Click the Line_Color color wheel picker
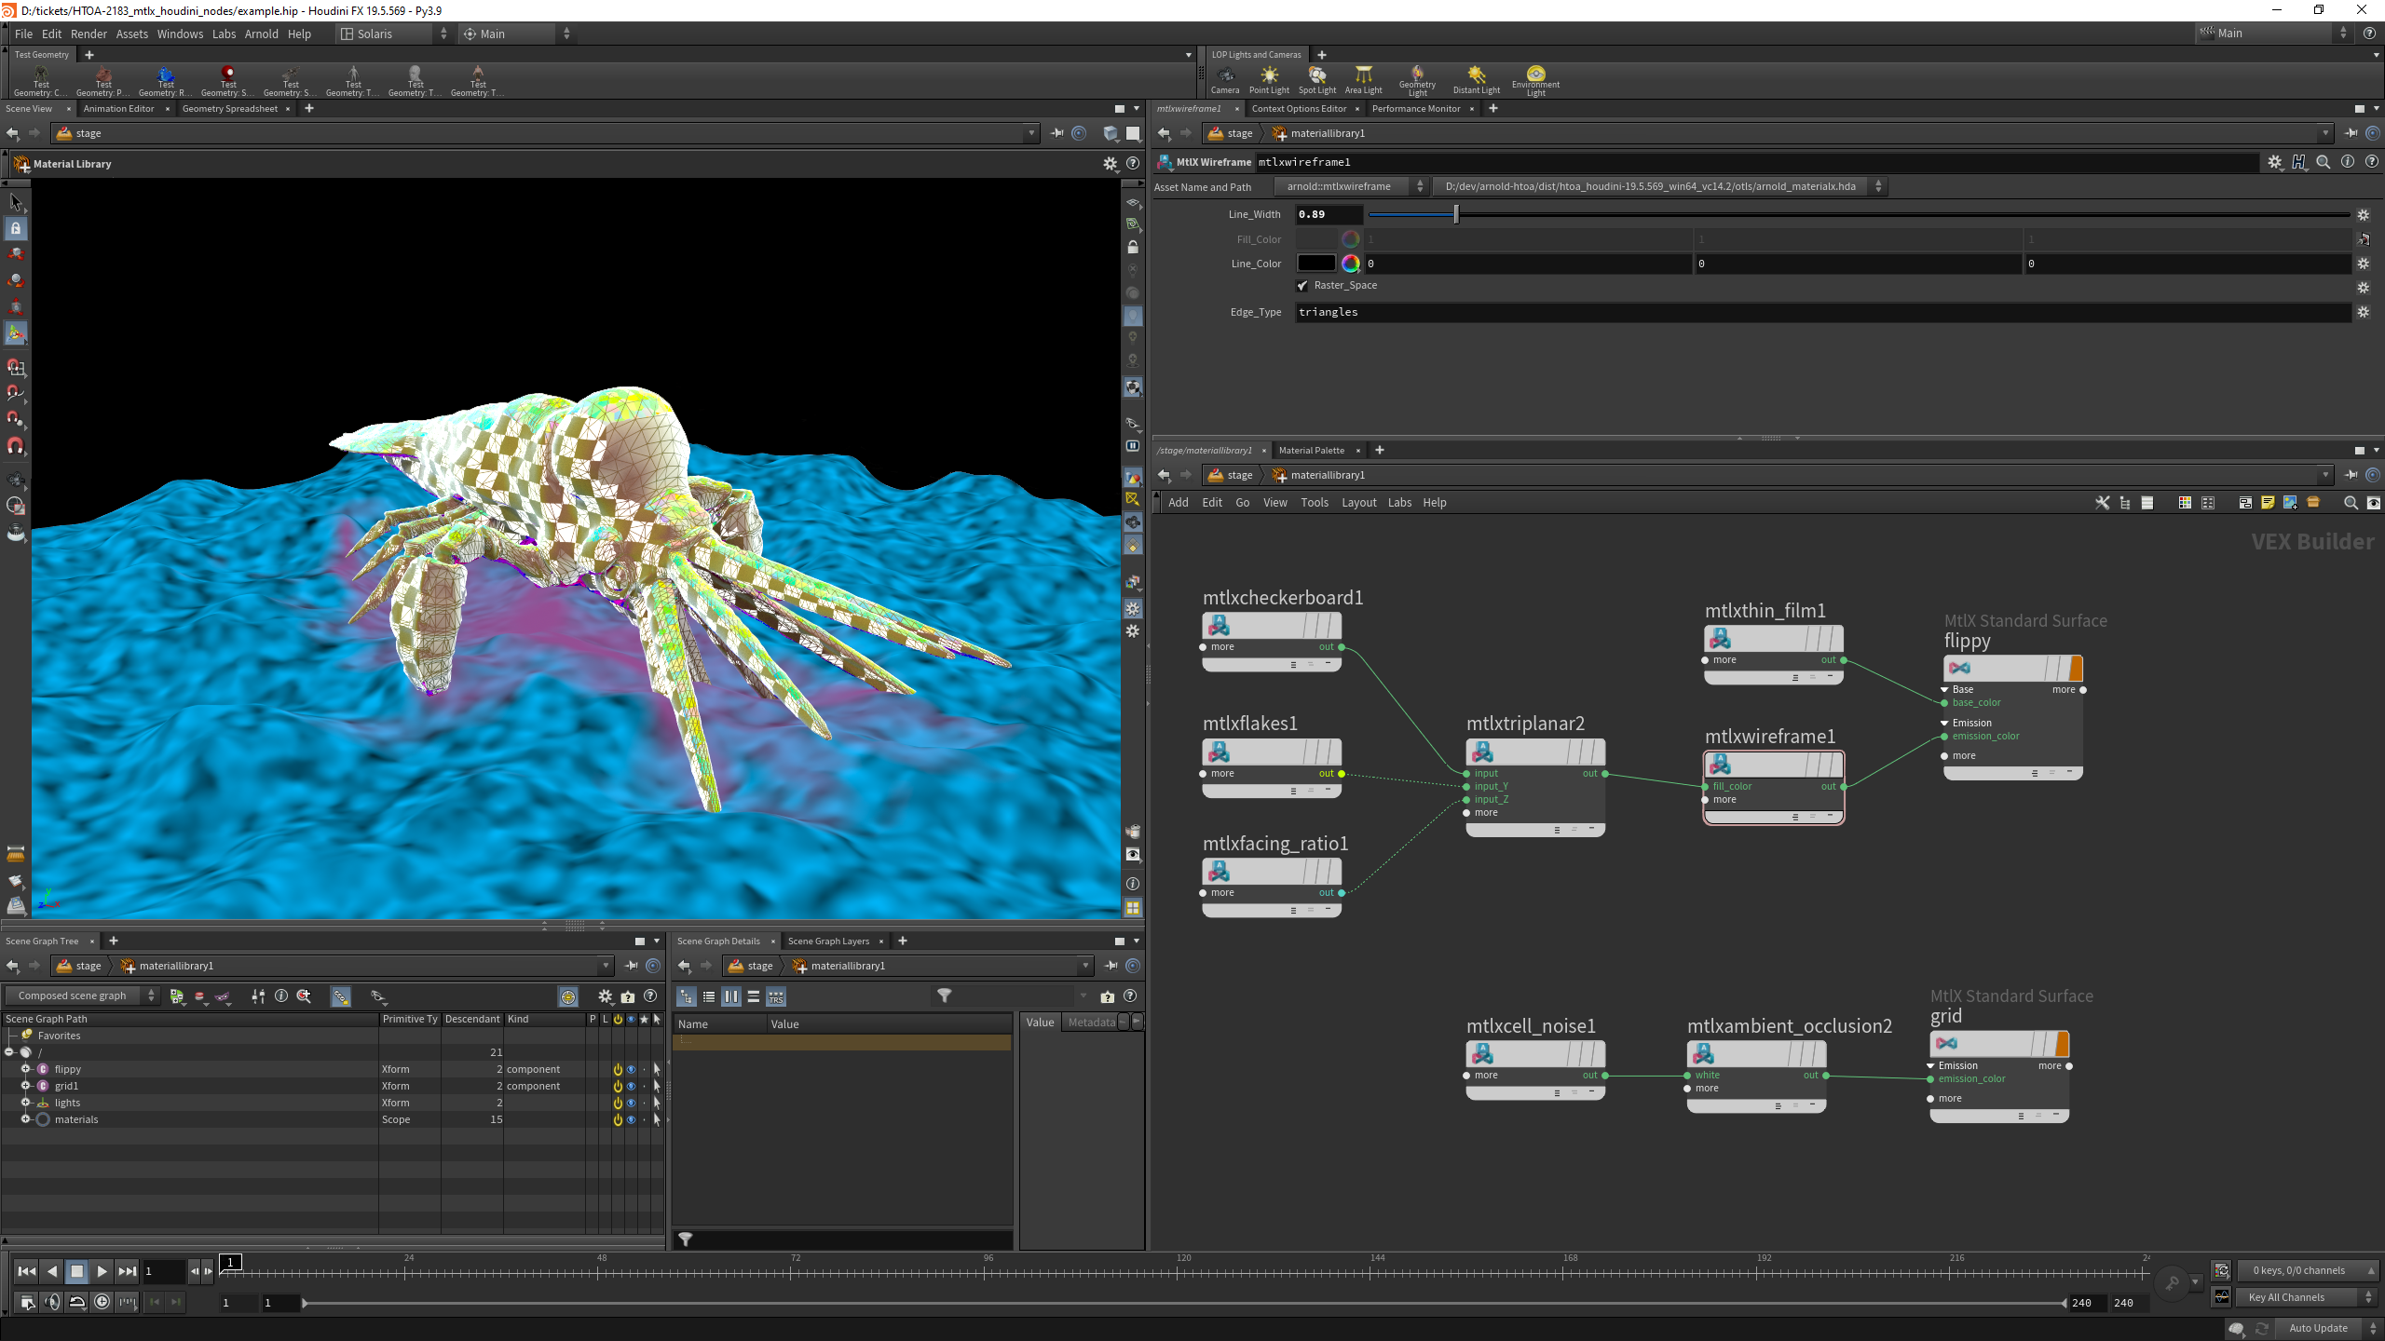The height and width of the screenshot is (1341, 2385). point(1351,264)
